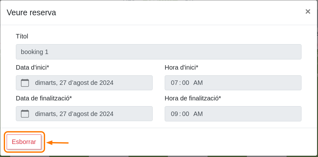
Task: Toggle AM in the Hora d'inici field
Action: (x=198, y=83)
